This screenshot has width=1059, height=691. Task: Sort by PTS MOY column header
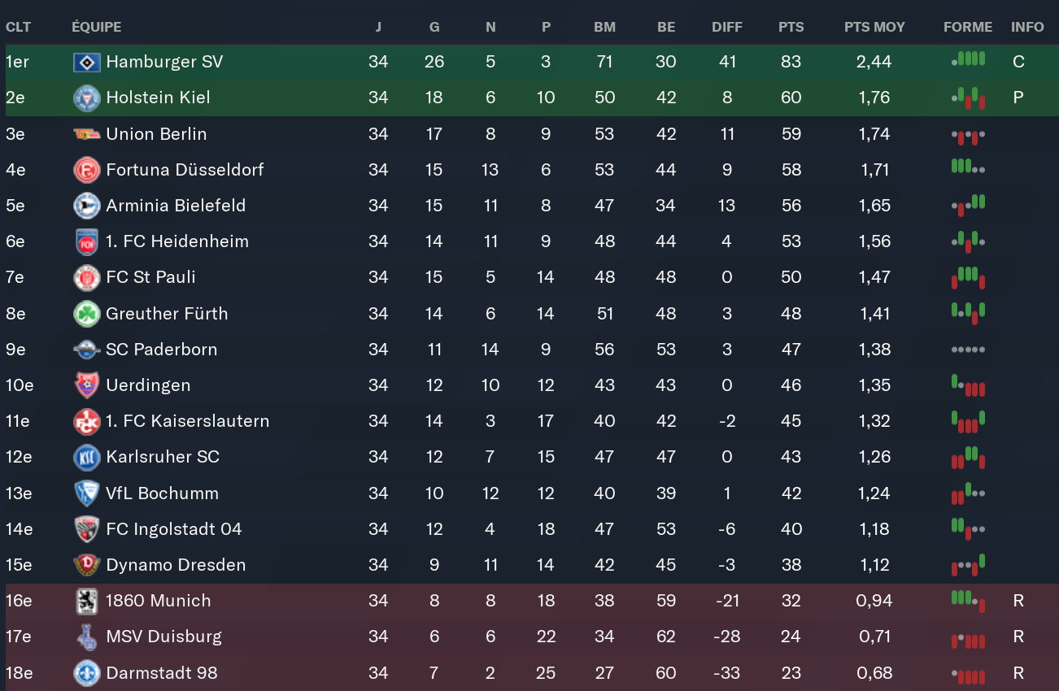pos(874,27)
